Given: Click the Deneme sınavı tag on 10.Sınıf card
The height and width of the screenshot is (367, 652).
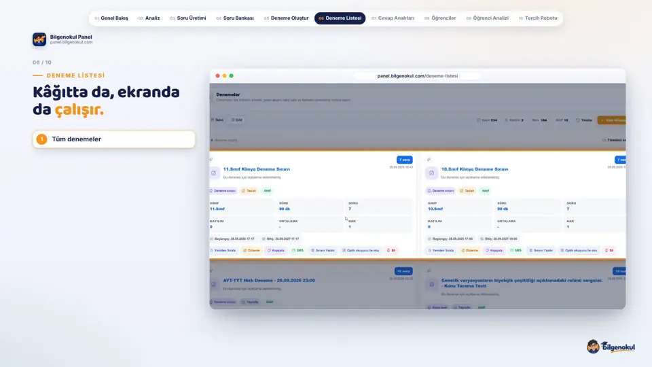Looking at the screenshot, I should click(440, 191).
